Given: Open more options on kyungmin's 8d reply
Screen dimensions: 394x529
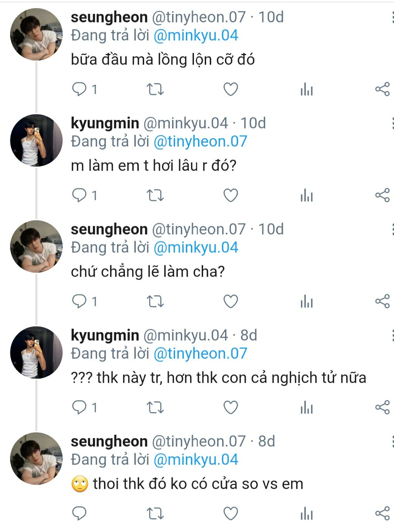Looking at the screenshot, I should (392, 335).
